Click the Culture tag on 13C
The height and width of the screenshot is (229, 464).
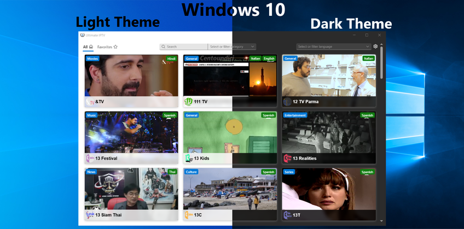(x=191, y=172)
